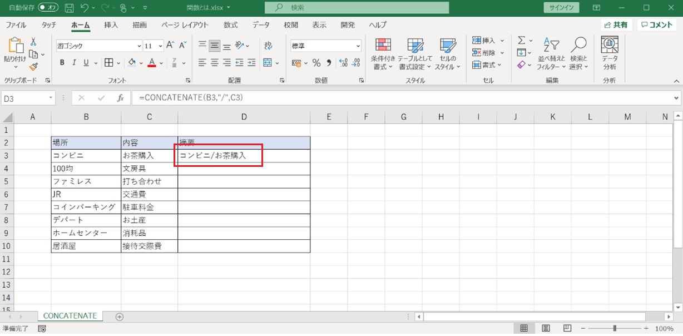Click the cut scissors icon
This screenshot has width=683, height=336.
(x=33, y=42)
